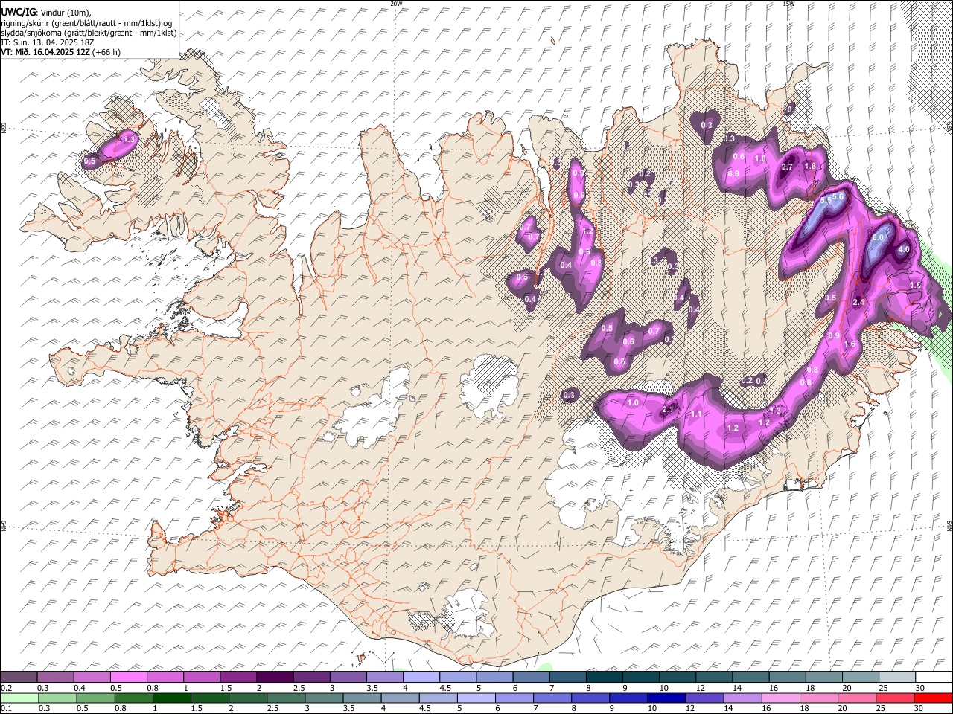Viewport: 953px width, 714px height.
Task: Select bottom-row swatch between 18 and 20
Action: point(819,698)
